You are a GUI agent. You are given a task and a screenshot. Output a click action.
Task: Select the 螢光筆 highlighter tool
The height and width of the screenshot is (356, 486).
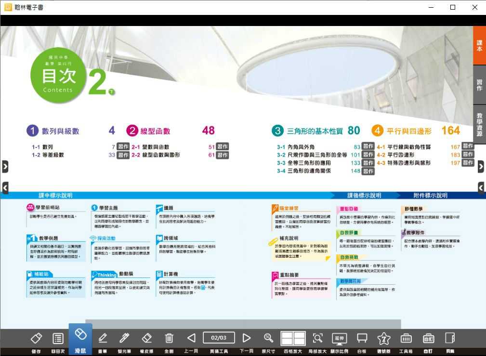click(x=124, y=338)
